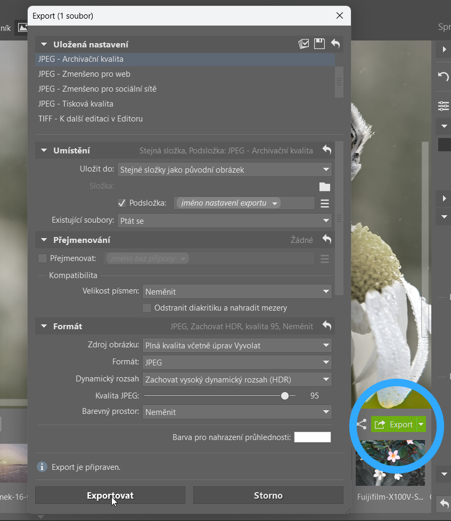This screenshot has width=451, height=521.
Task: Open the Uložit do dropdown
Action: 224,170
